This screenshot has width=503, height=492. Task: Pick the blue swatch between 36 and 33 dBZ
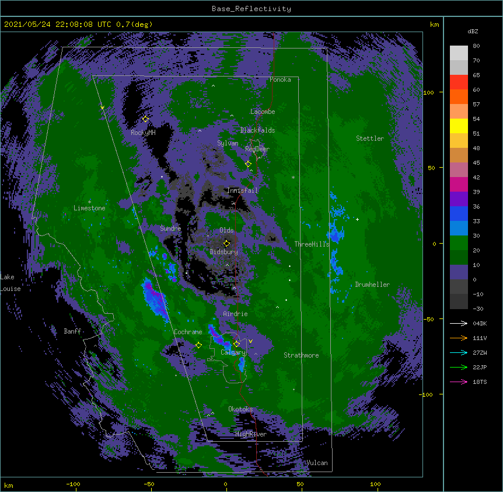[459, 213]
